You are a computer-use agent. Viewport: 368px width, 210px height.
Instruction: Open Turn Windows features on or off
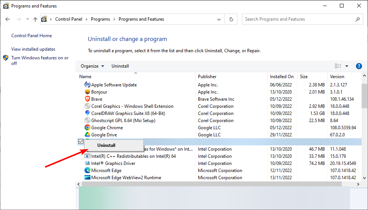[40, 60]
